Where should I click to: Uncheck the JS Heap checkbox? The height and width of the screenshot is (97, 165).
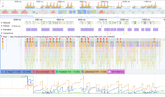[x=2, y=72]
